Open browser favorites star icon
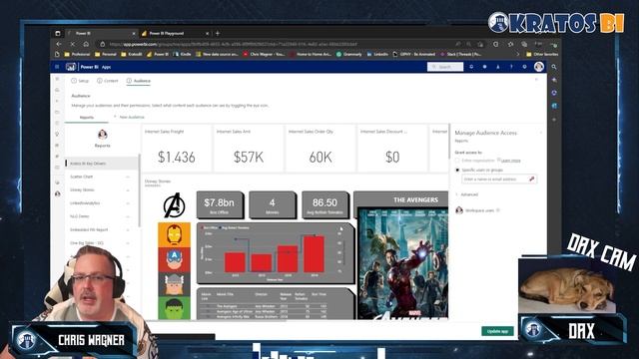This screenshot has height=359, width=639. coord(510,44)
